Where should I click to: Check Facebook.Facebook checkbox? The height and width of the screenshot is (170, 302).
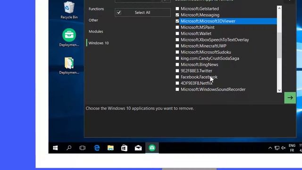pyautogui.click(x=177, y=77)
